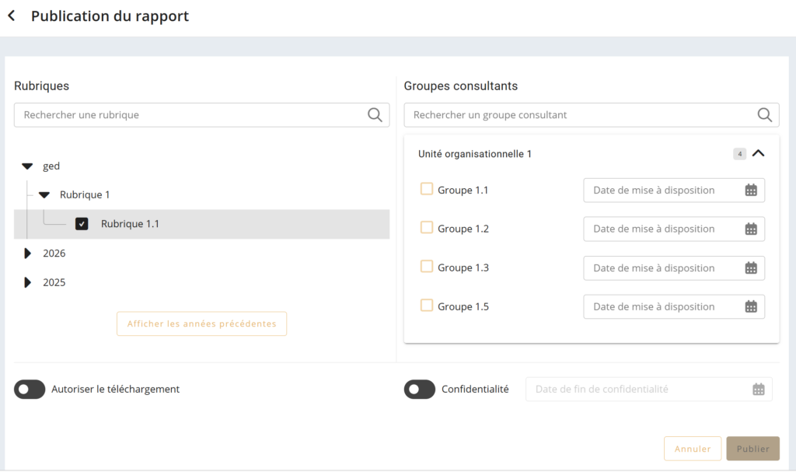This screenshot has height=472, width=796.
Task: Click Afficher les années précédentes button
Action: [x=201, y=323]
